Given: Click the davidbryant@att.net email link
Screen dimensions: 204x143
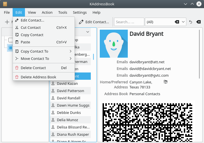Looking at the screenshot, I should 147,62.
